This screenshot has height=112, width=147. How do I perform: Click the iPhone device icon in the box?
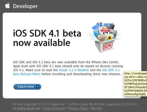[112, 26]
